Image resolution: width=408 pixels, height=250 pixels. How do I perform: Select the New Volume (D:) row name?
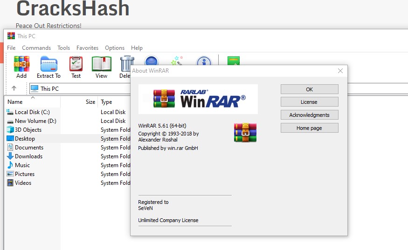point(35,121)
